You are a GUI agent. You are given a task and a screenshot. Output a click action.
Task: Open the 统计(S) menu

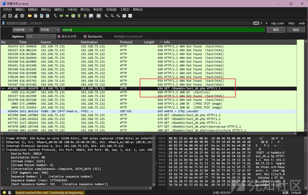click(x=85, y=9)
